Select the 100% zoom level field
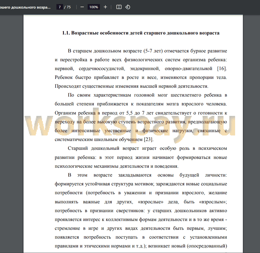The width and height of the screenshot is (260, 253). point(94,7)
